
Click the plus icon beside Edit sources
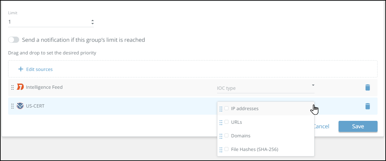click(20, 69)
